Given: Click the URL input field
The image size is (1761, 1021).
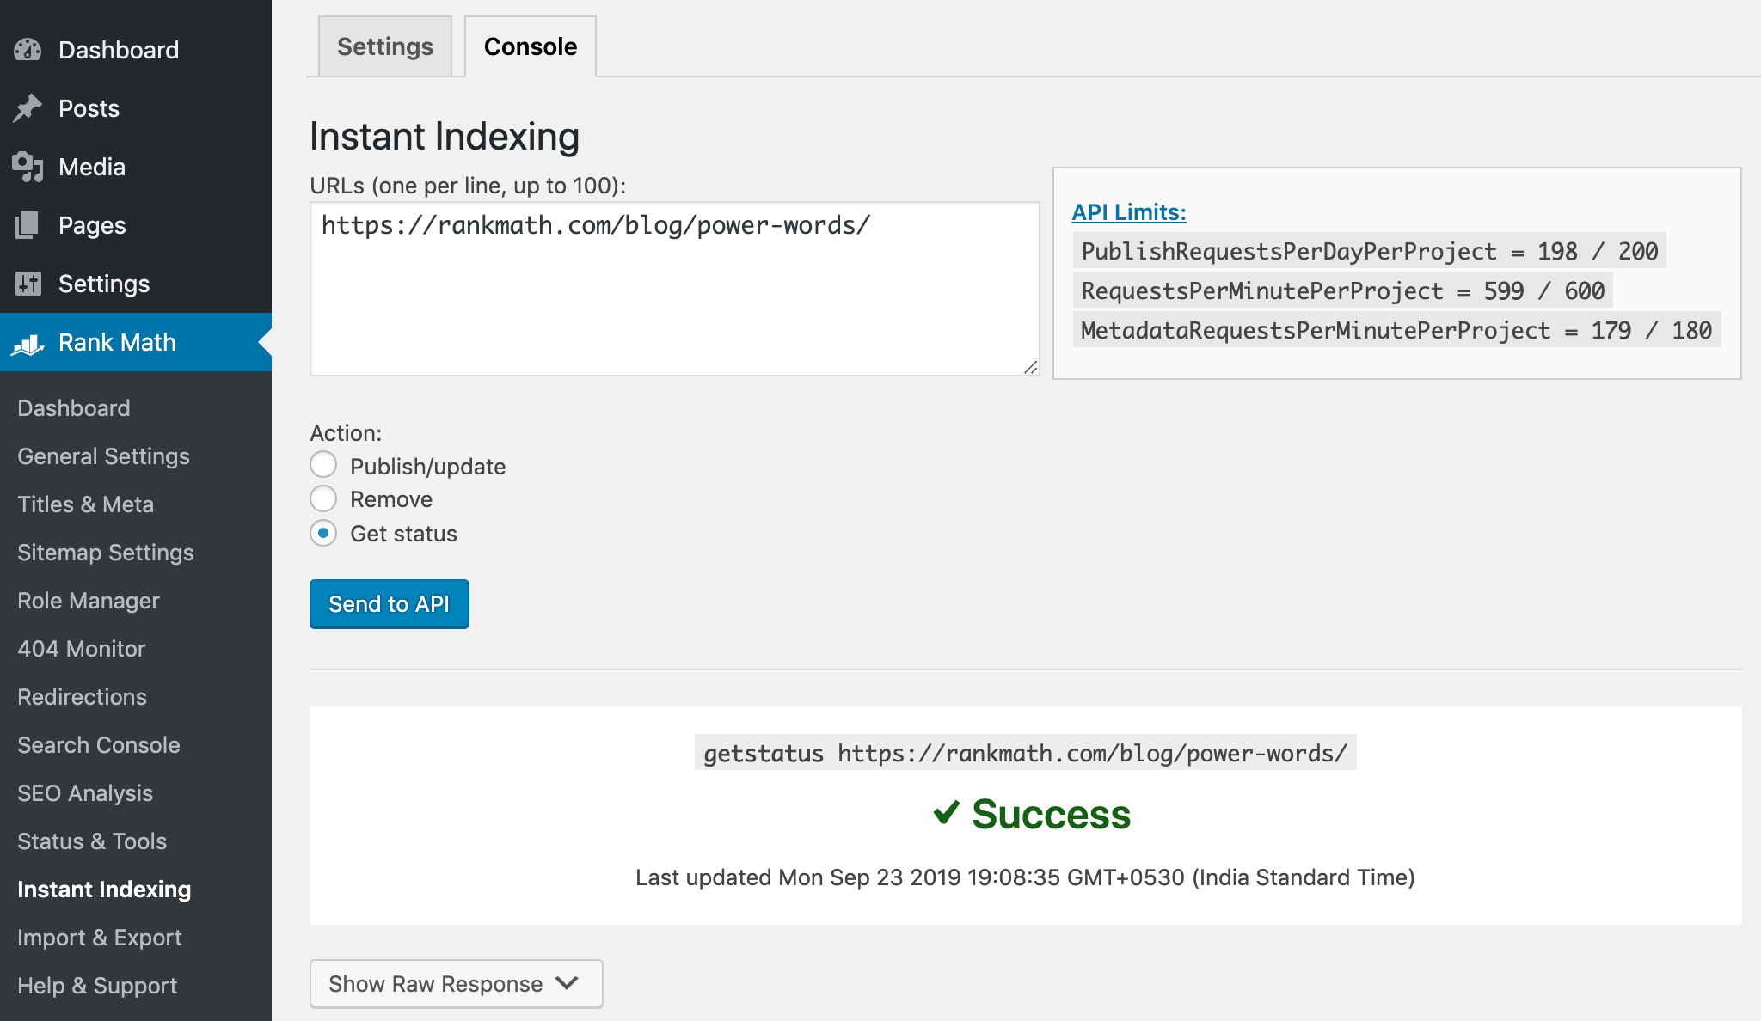Looking at the screenshot, I should pos(674,287).
